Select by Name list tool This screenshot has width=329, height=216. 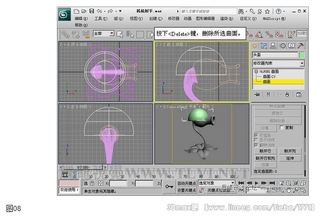[130, 34]
